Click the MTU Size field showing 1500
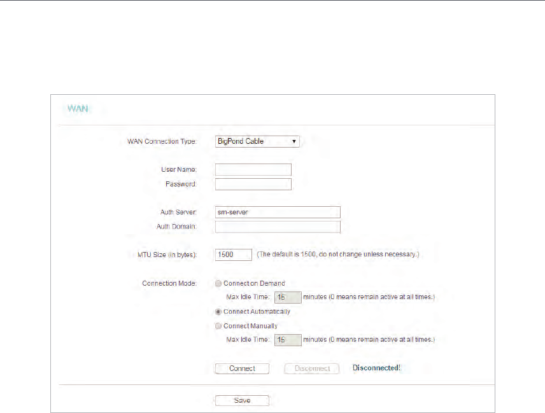 (234, 255)
